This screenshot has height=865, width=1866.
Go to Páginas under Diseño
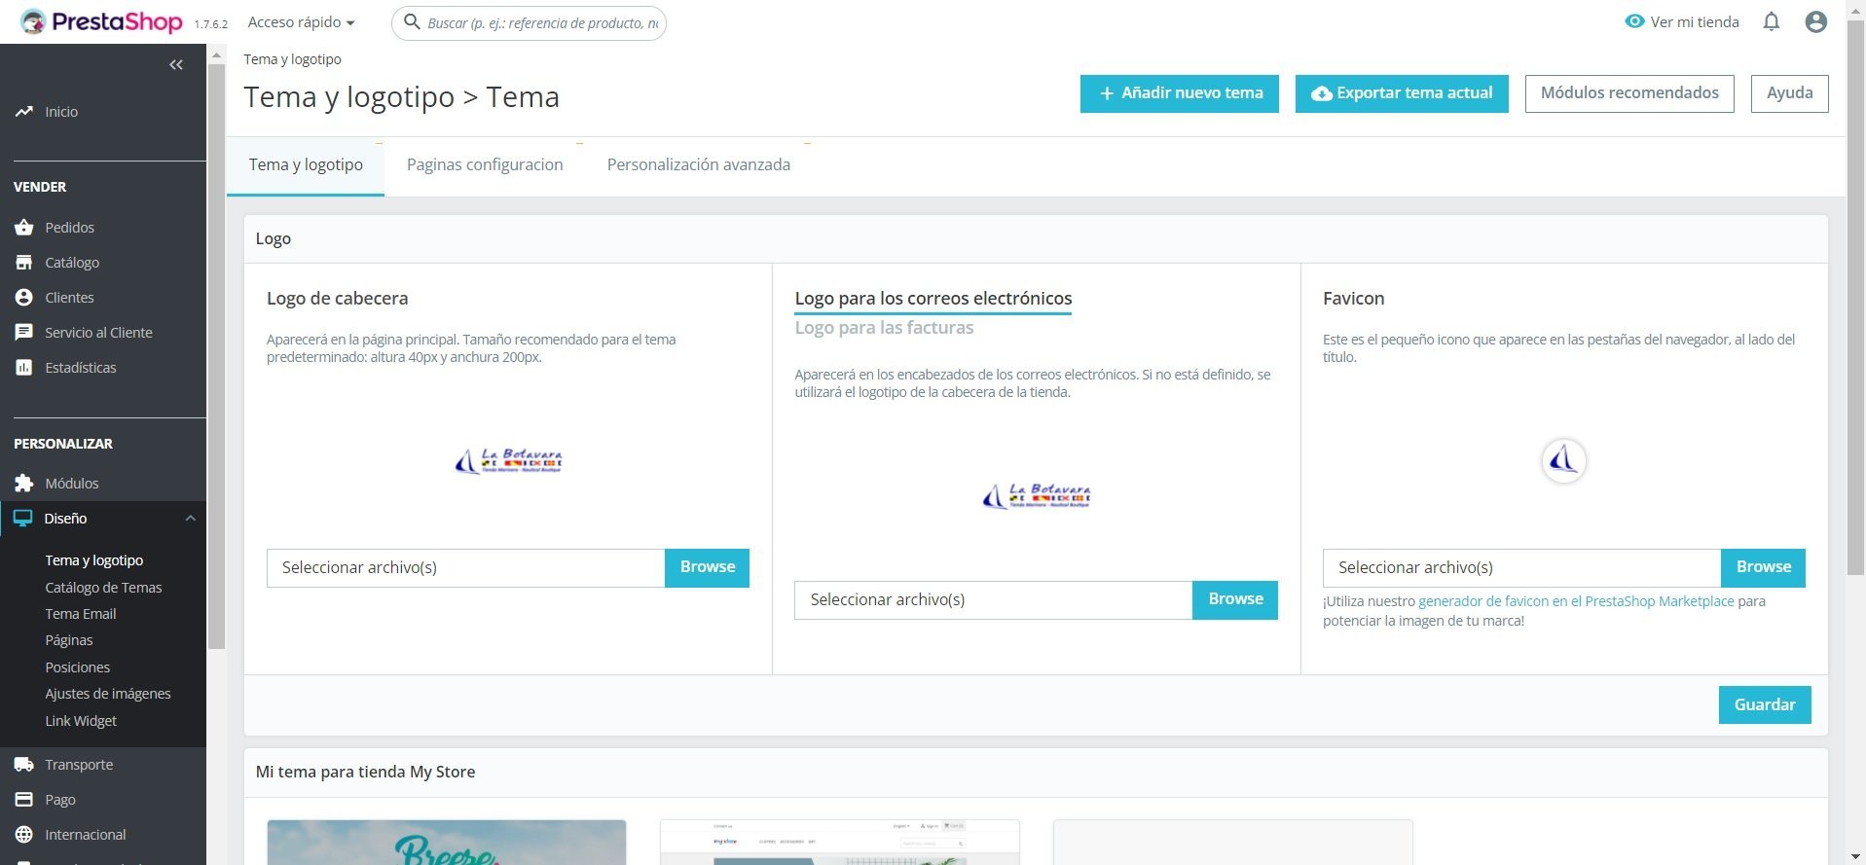pyautogui.click(x=69, y=640)
